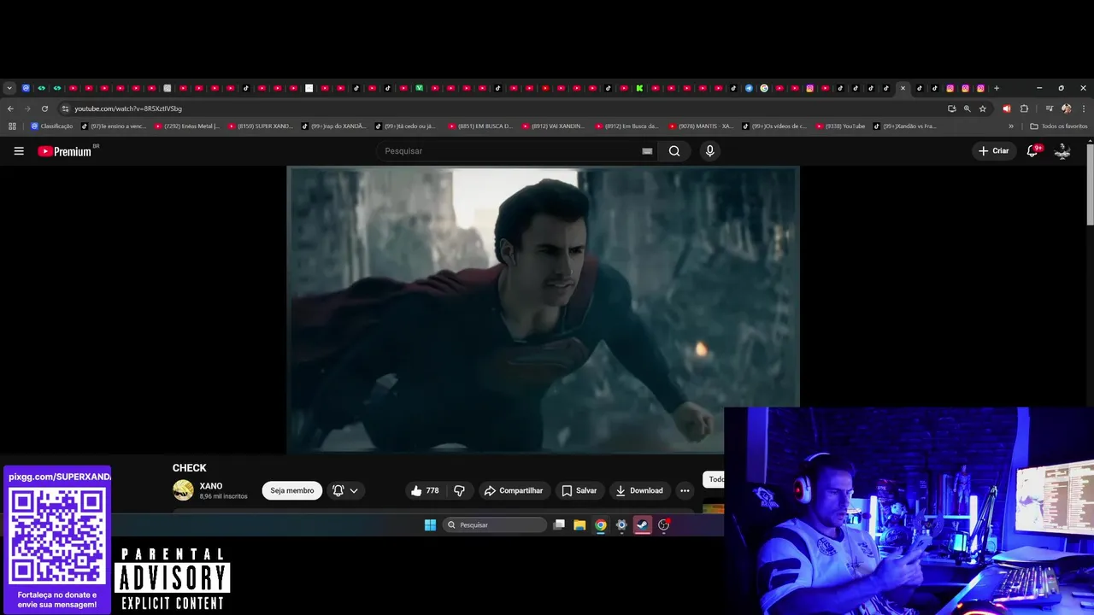Open the XANO channel avatar
The width and height of the screenshot is (1094, 615).
click(183, 490)
